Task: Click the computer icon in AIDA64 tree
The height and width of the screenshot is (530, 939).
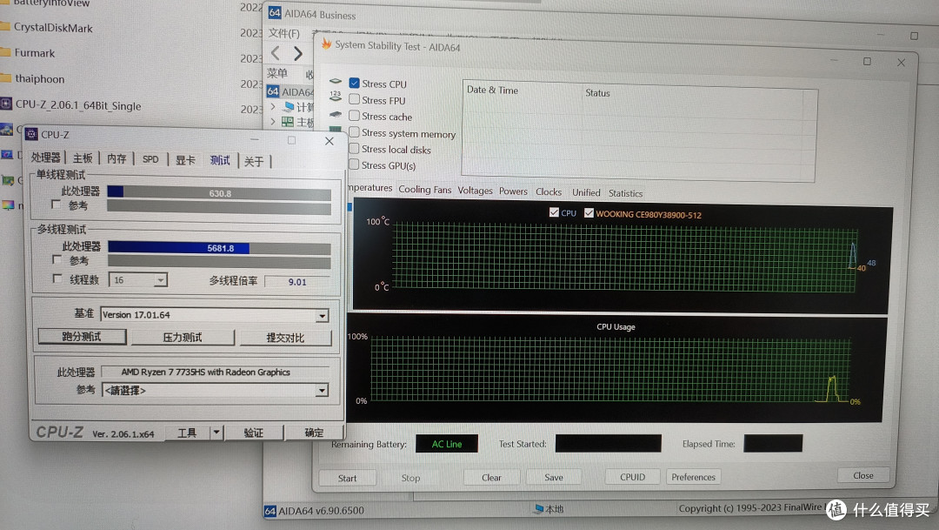Action: [x=289, y=107]
